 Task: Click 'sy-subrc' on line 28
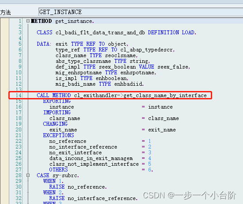[x=65, y=175]
